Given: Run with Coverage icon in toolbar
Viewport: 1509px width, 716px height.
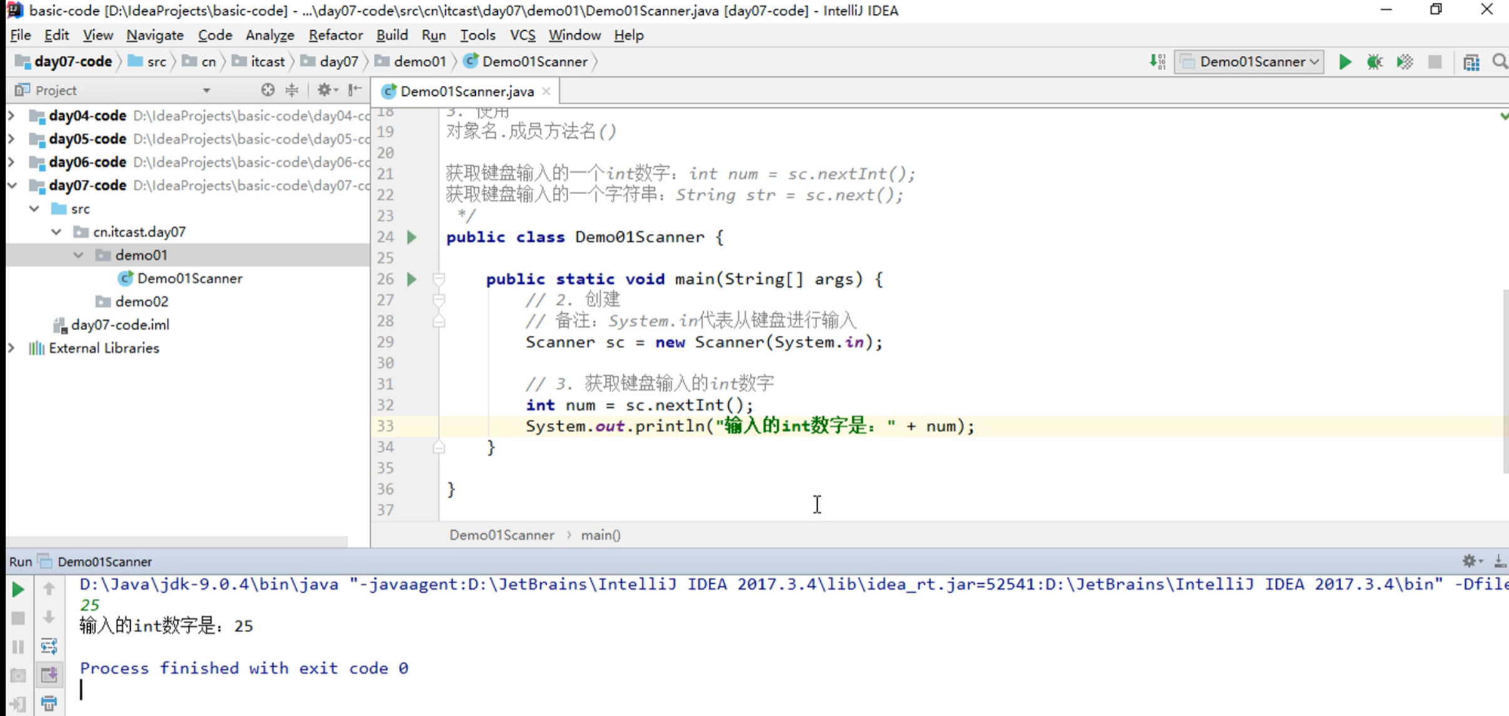Looking at the screenshot, I should coord(1404,61).
